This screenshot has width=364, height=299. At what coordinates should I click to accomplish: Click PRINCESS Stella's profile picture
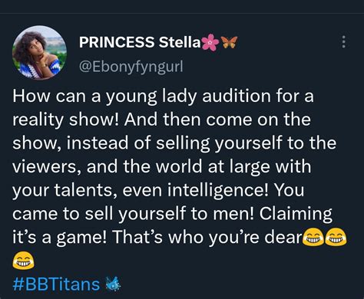(x=39, y=53)
